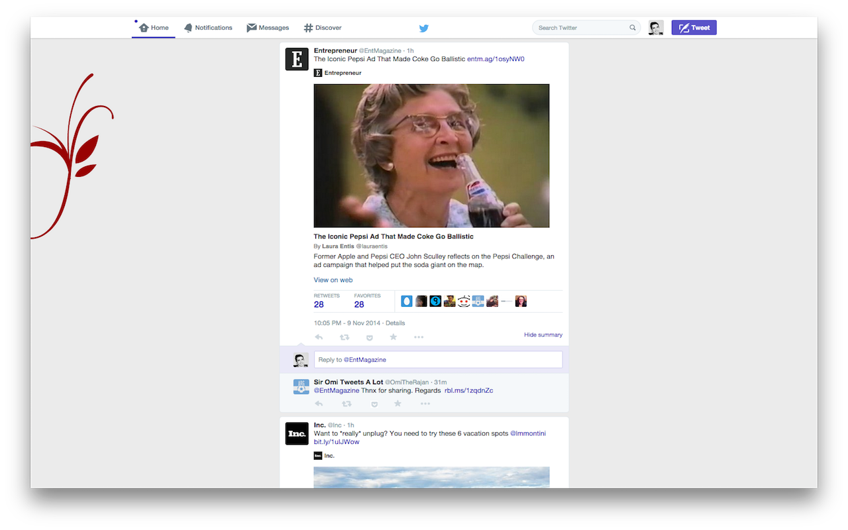
Task: Click the Twitter bird logo
Action: [x=424, y=28]
